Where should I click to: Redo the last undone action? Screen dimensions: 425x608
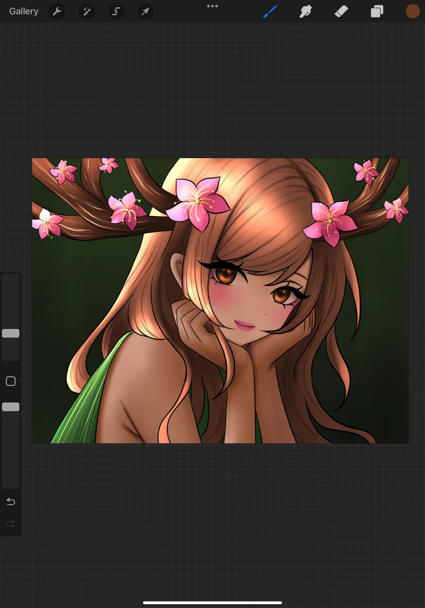[x=10, y=523]
